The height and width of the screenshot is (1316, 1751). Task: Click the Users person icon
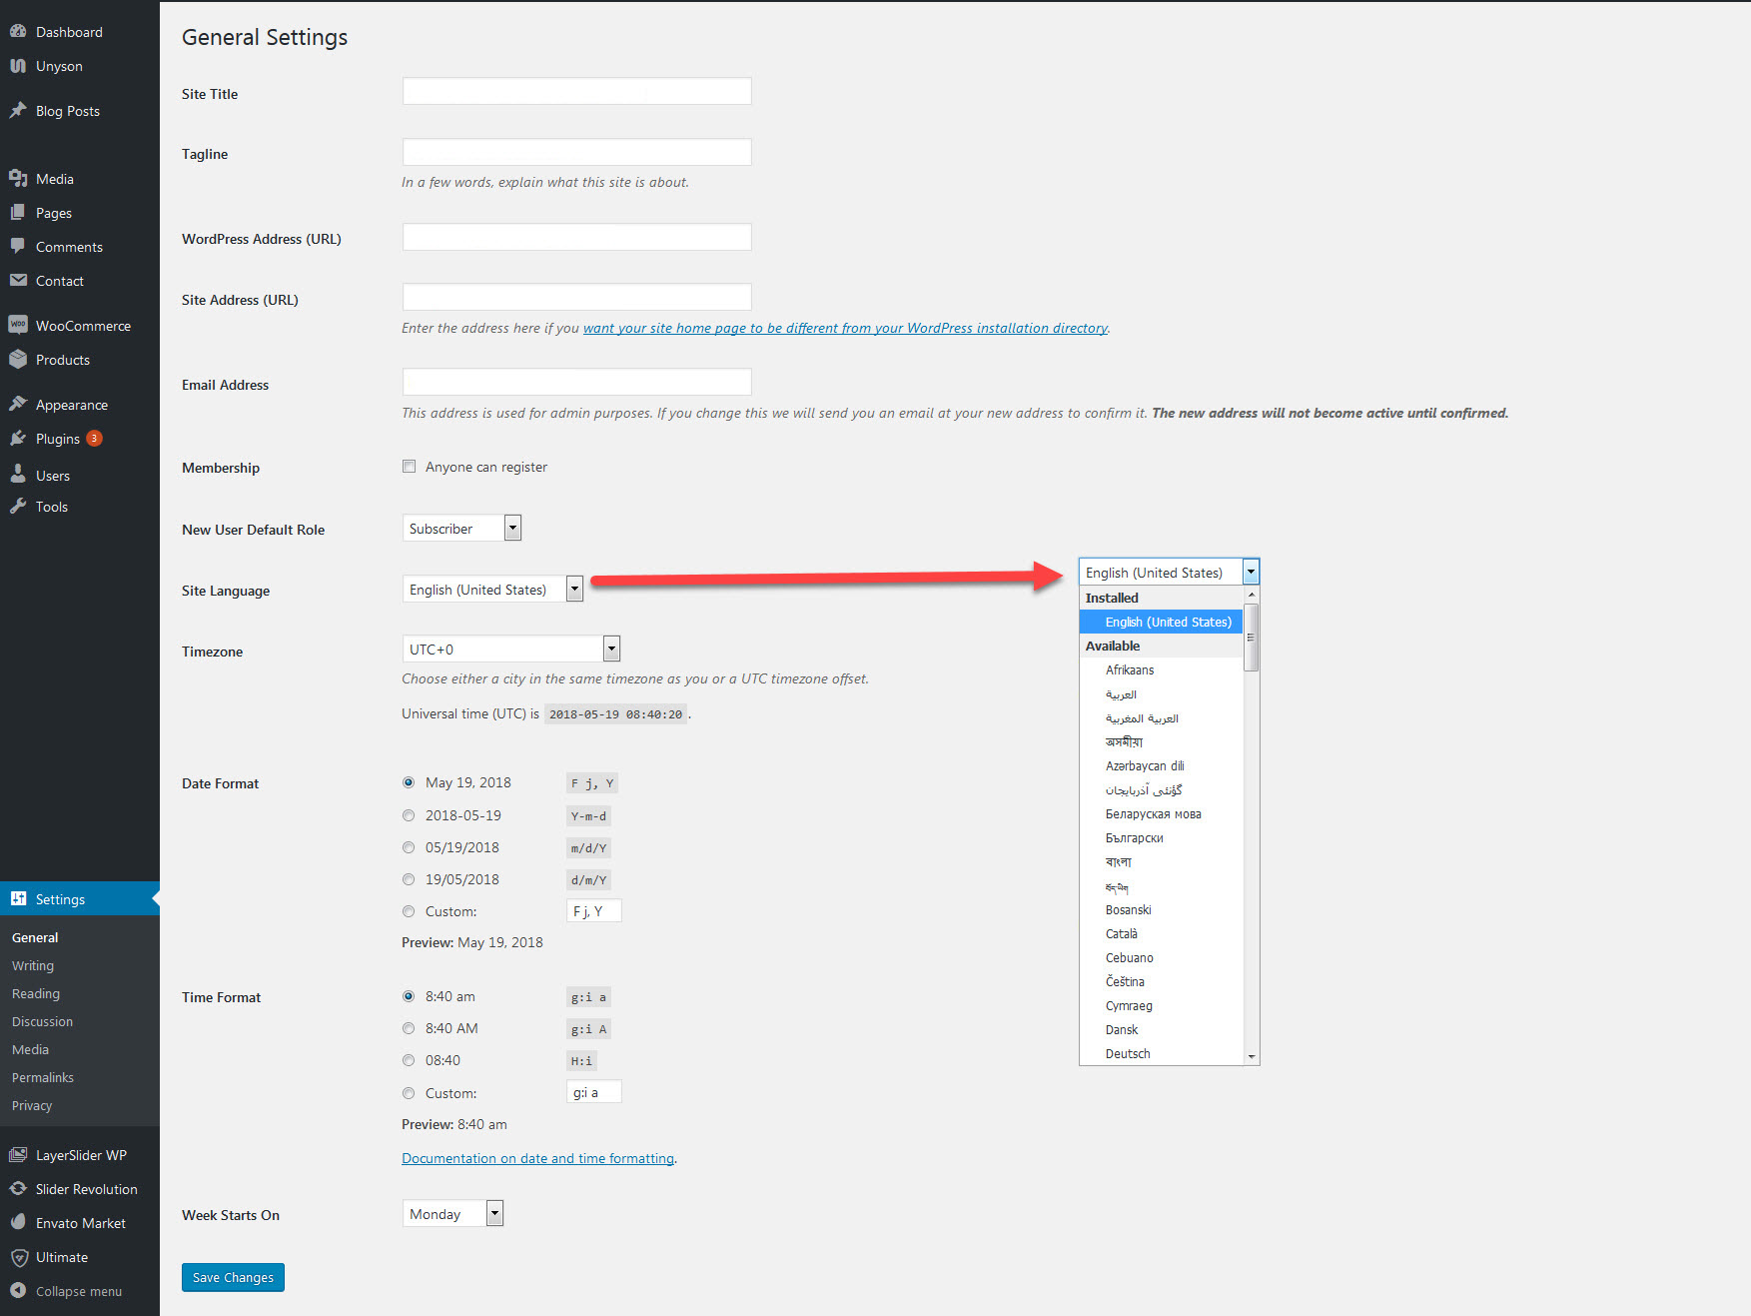(x=18, y=475)
